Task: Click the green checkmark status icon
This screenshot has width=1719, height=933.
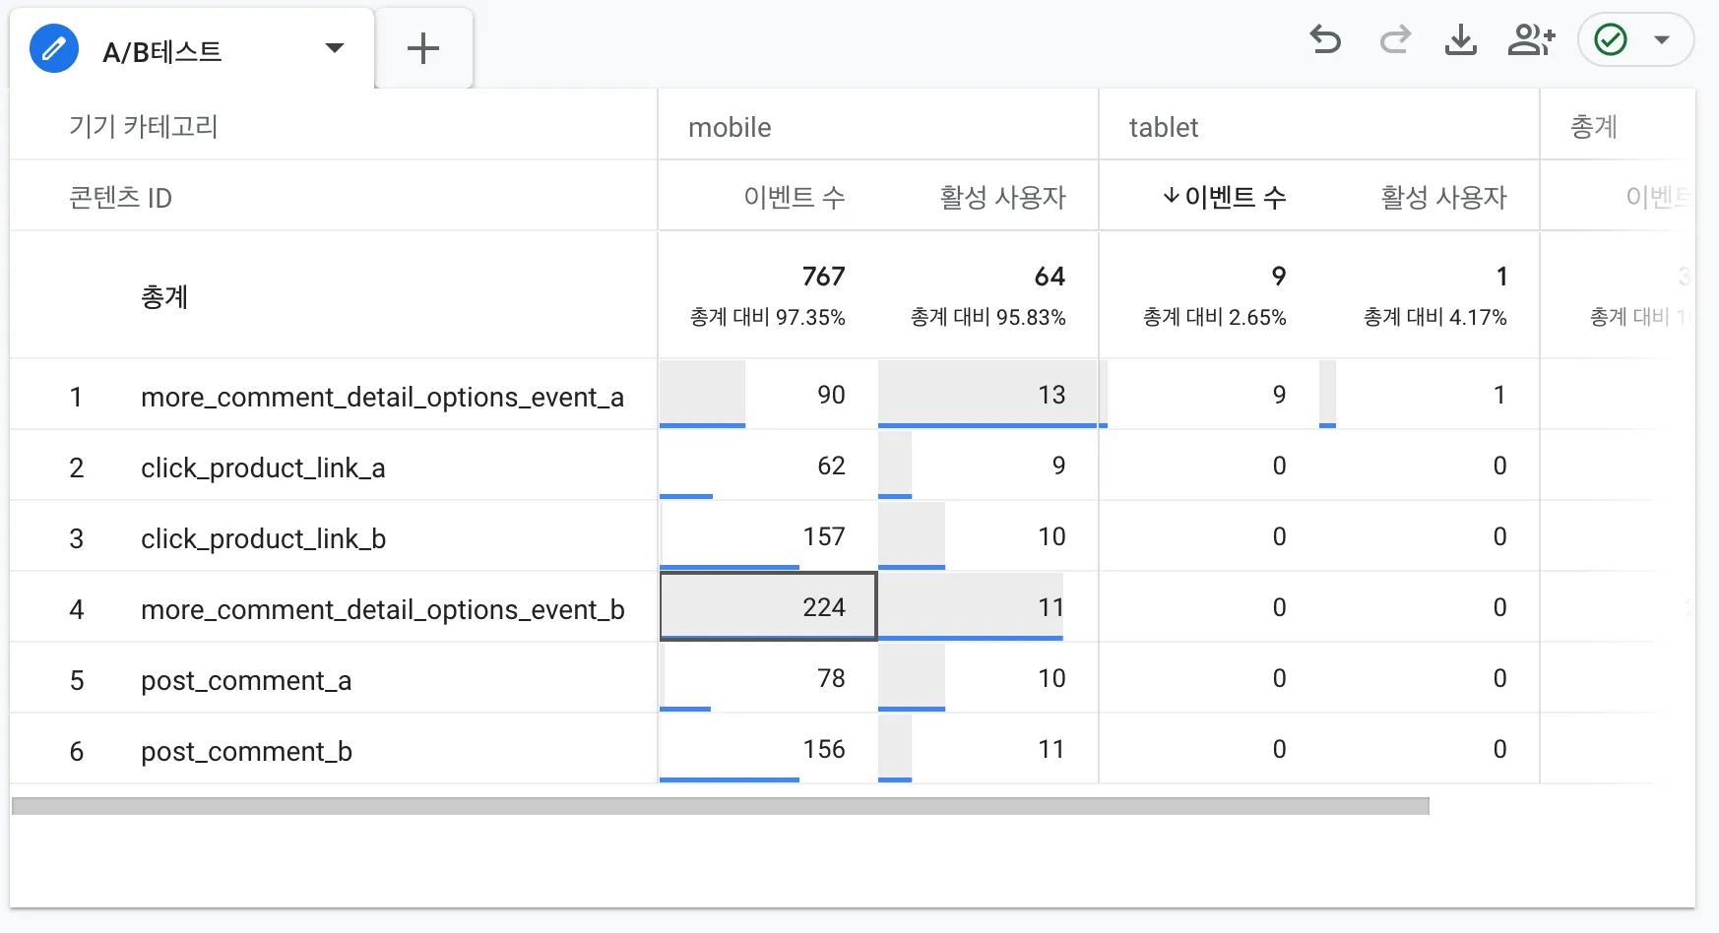Action: pos(1611,40)
